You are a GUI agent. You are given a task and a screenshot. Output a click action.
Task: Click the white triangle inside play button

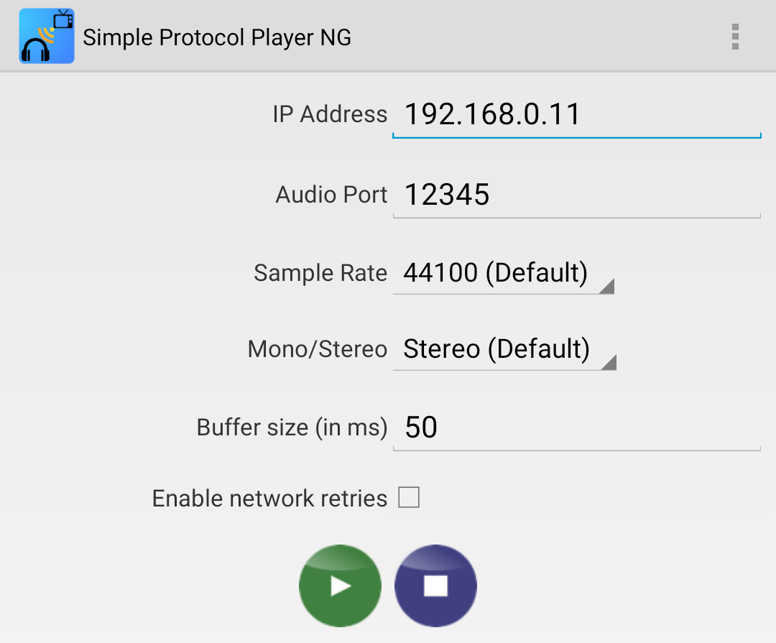[341, 586]
